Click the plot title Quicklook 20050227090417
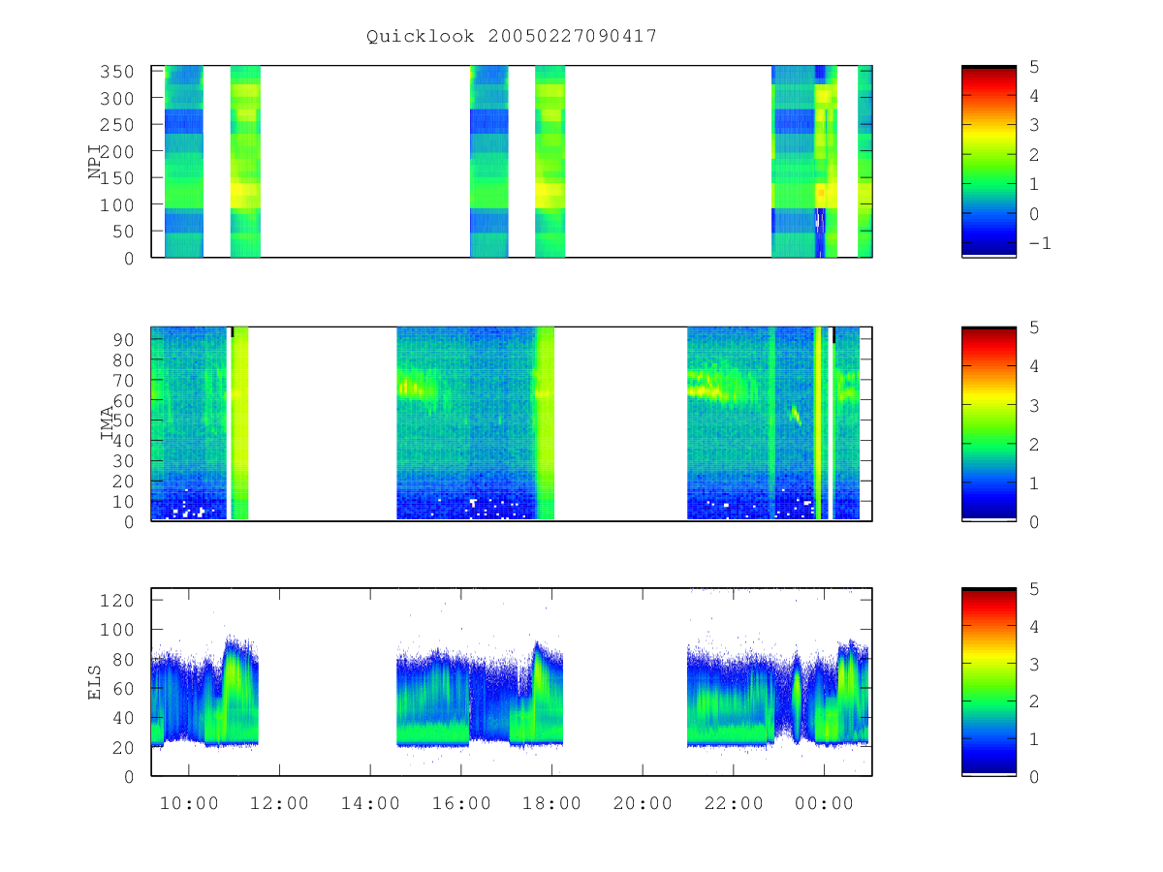Image resolution: width=1163 pixels, height=872 pixels. [x=512, y=36]
